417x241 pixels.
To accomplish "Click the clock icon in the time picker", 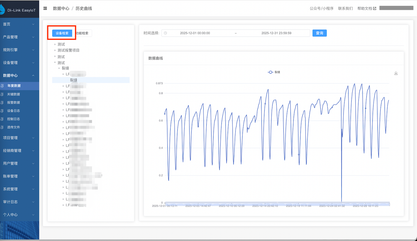I will pos(165,33).
